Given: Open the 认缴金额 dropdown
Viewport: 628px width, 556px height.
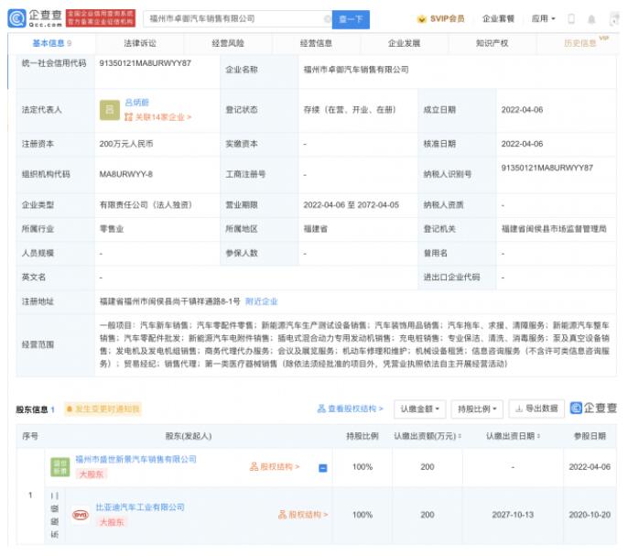Looking at the screenshot, I should pos(420,409).
